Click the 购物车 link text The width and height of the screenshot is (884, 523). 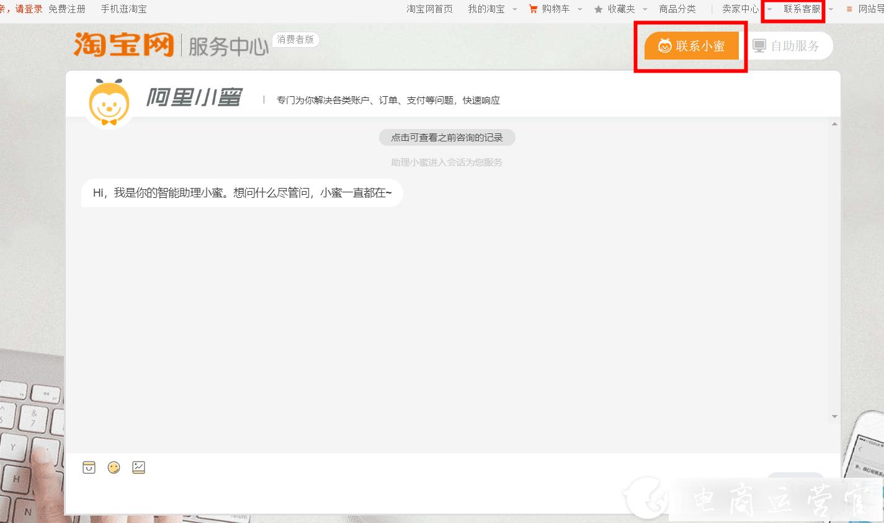coord(556,9)
